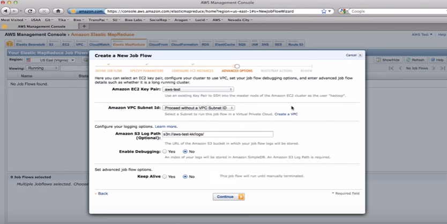Open the Learn more logging link

pos(166,127)
